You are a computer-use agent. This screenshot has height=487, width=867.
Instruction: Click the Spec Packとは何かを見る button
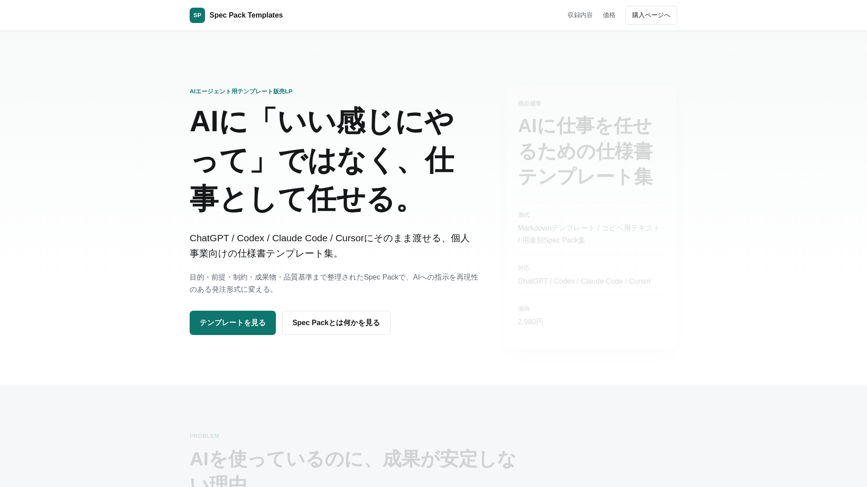coord(336,323)
